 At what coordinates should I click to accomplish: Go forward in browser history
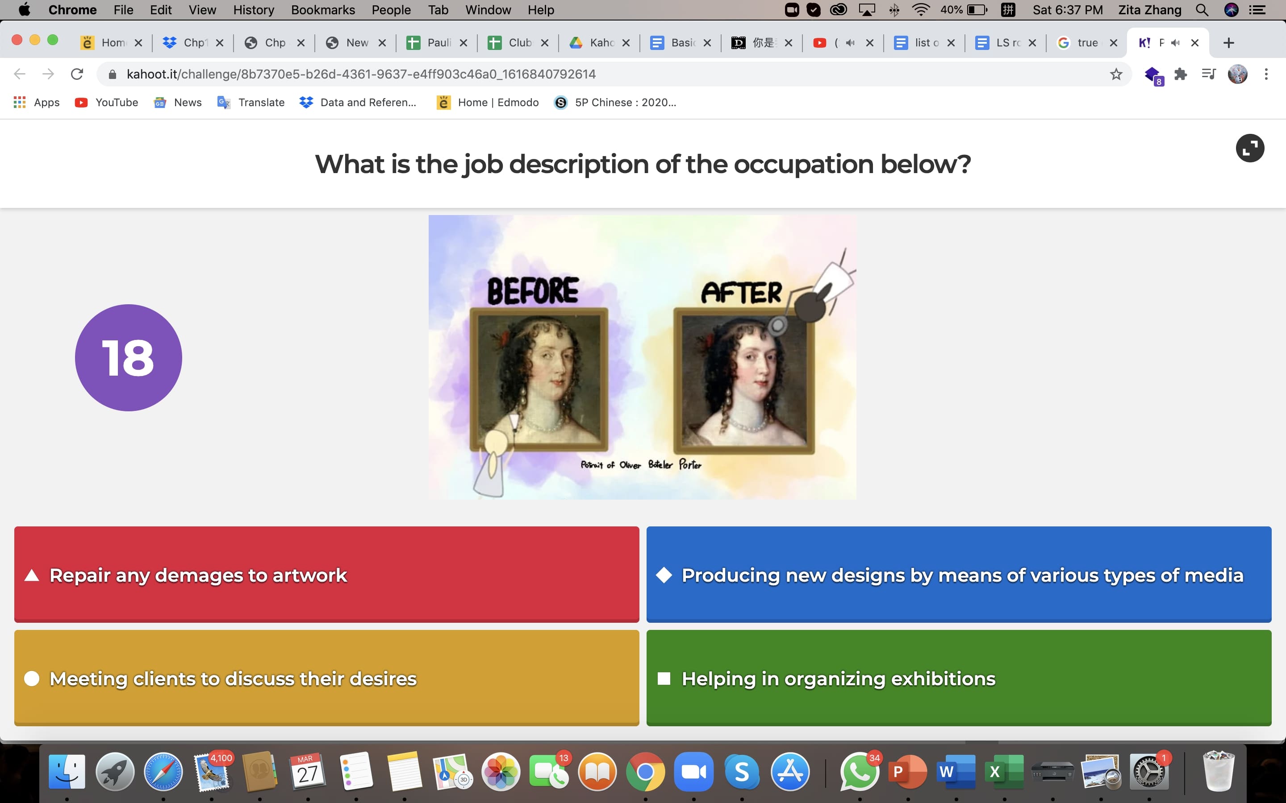click(48, 74)
